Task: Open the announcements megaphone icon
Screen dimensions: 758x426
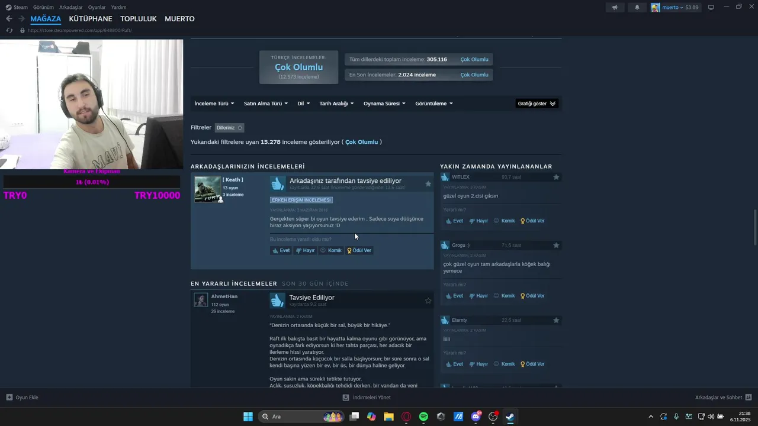Action: coord(615,7)
